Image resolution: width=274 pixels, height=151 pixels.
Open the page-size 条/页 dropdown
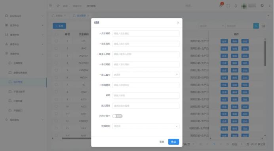pyautogui.click(x=189, y=144)
